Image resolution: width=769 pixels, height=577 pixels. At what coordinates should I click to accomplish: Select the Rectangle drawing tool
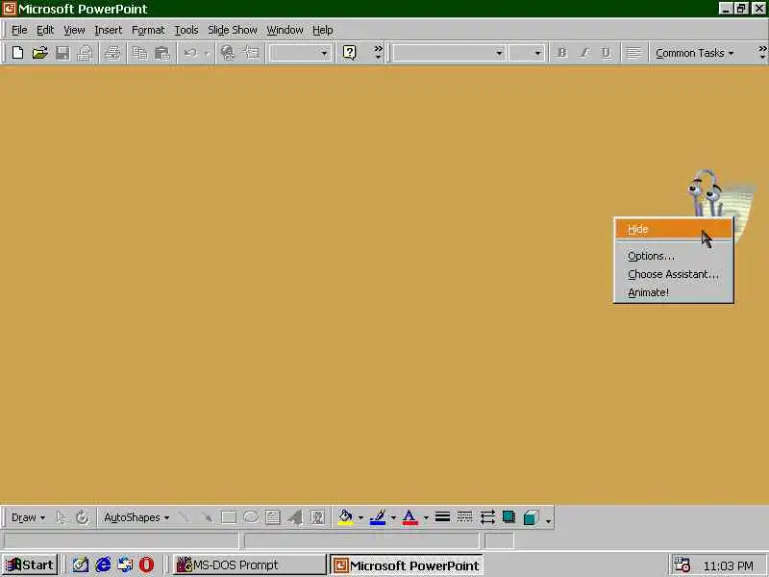pos(229,517)
